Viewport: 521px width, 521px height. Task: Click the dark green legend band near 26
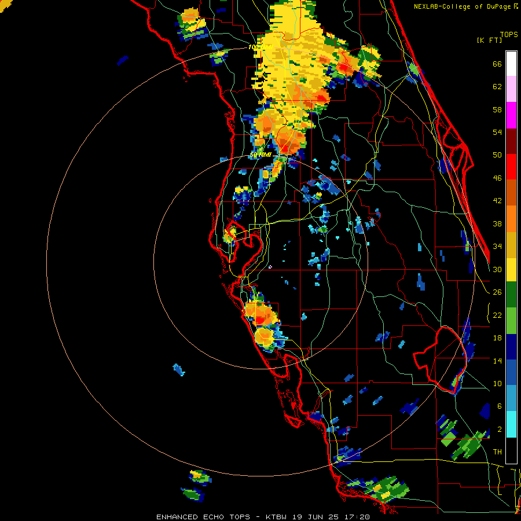pyautogui.click(x=511, y=295)
